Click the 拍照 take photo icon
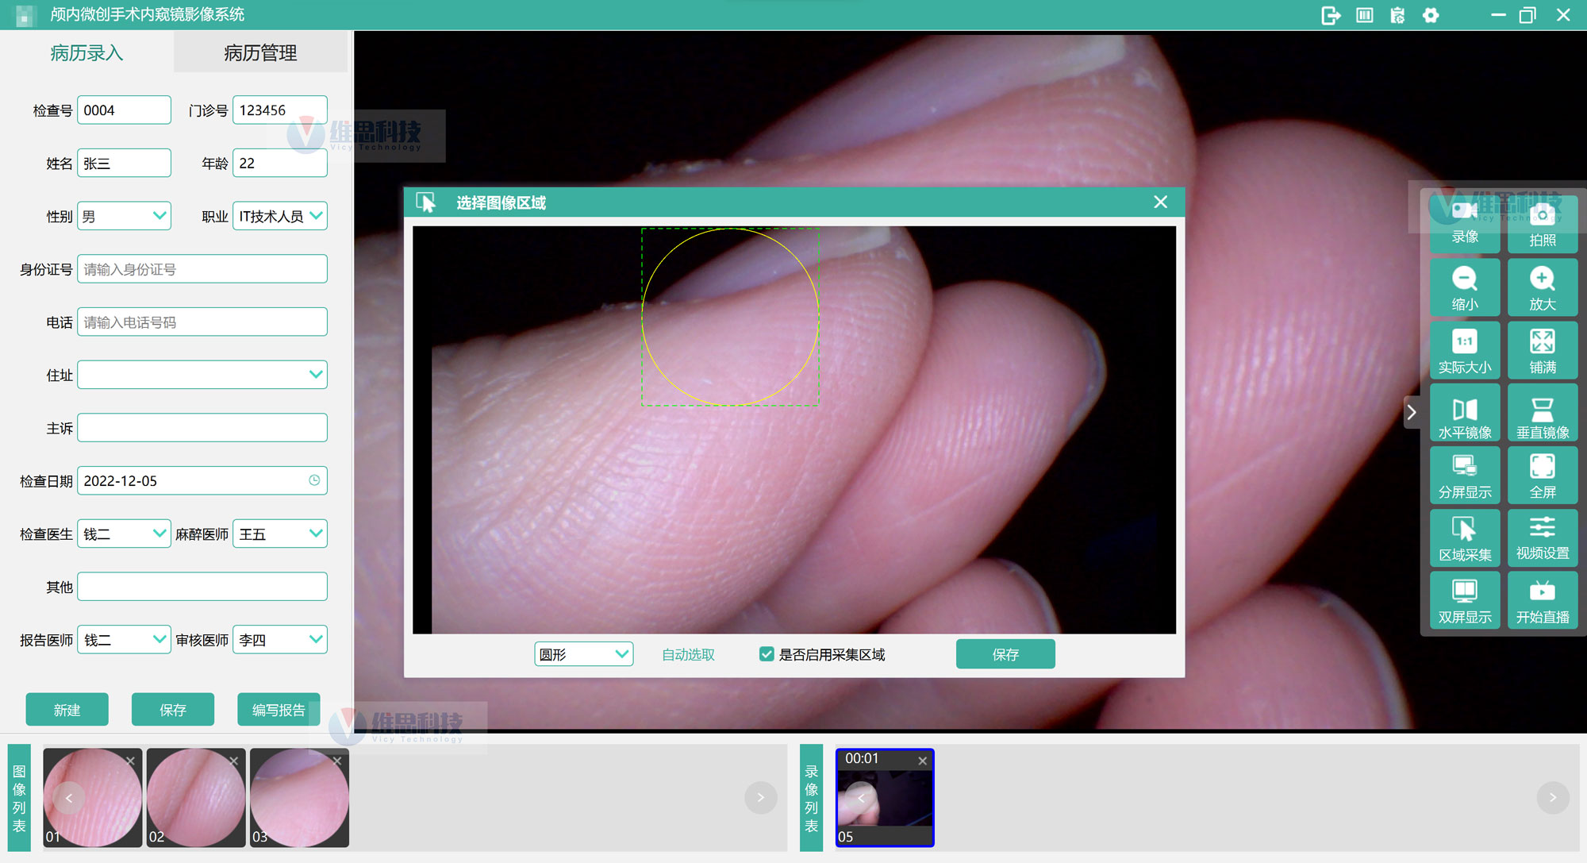This screenshot has width=1587, height=863. point(1542,224)
